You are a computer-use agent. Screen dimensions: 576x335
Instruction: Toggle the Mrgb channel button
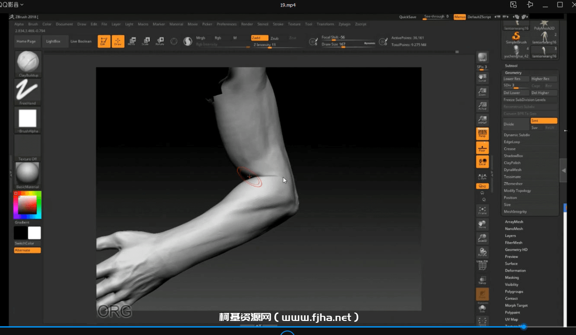click(200, 38)
